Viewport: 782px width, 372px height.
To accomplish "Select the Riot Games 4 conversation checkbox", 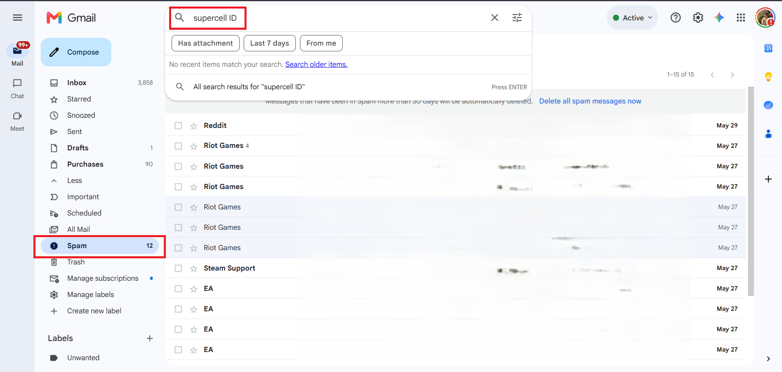I will tap(178, 146).
